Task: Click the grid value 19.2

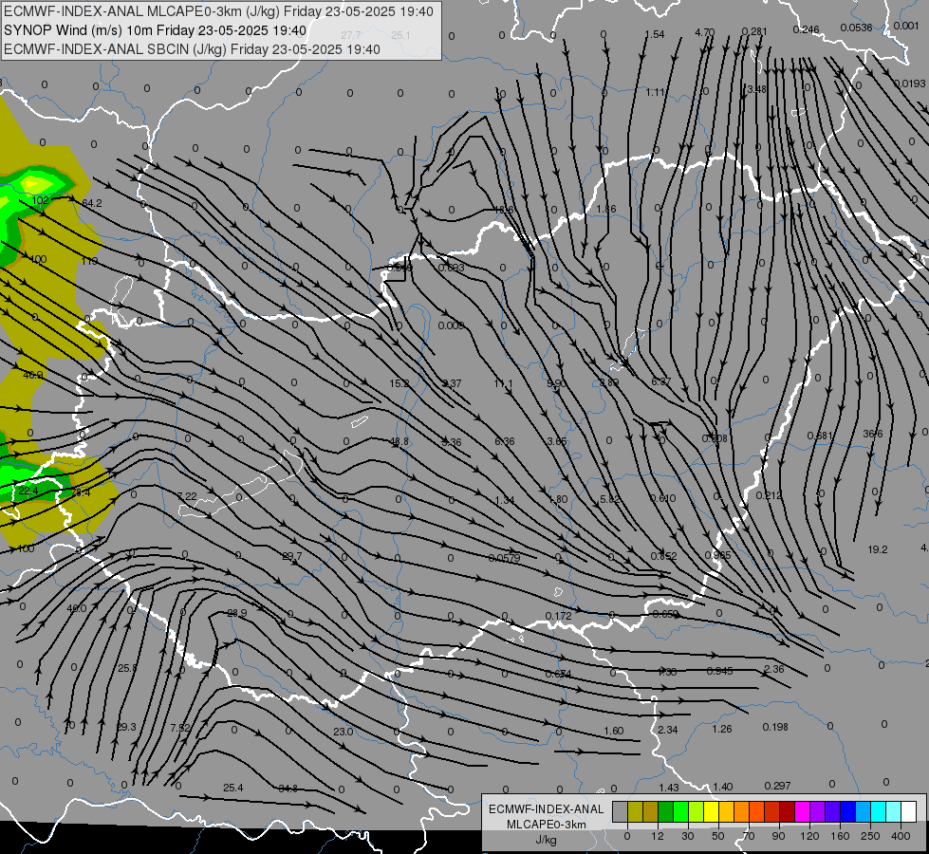Action: (878, 549)
